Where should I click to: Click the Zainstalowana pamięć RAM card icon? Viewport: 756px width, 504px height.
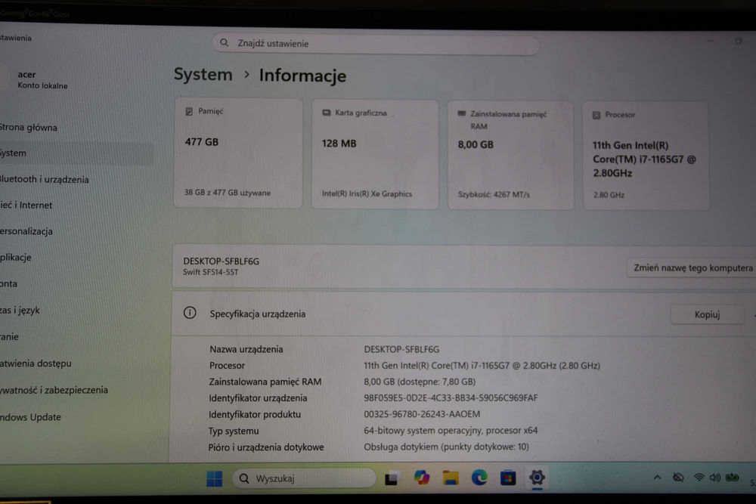461,113
